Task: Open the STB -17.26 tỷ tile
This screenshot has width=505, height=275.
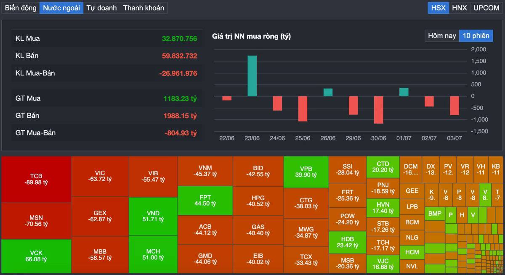Action: 383,227
